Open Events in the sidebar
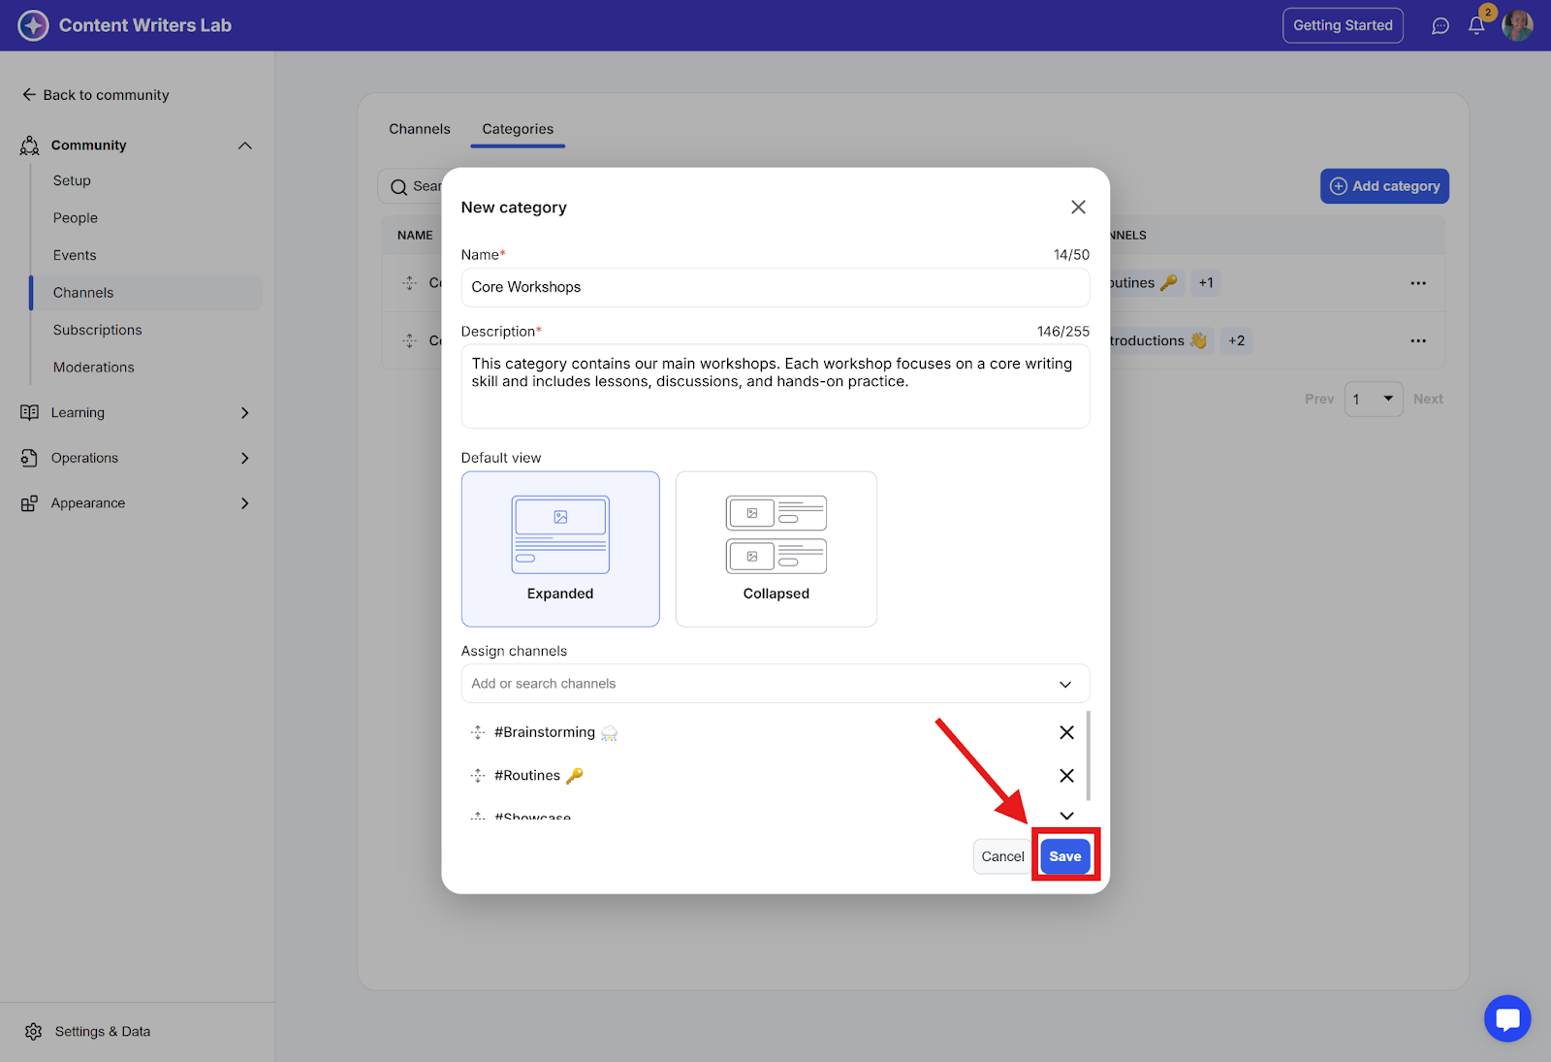The image size is (1551, 1062). coord(75,255)
